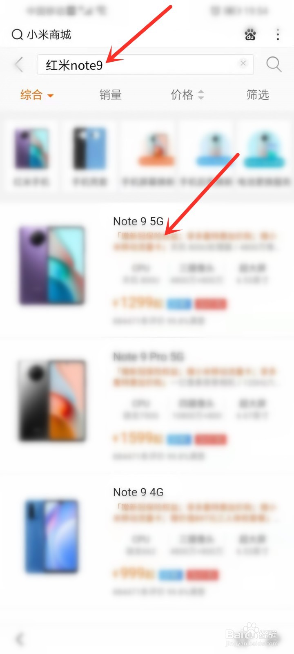
Task: Tap the search icon next to 小米商城
Action: tap(17, 35)
